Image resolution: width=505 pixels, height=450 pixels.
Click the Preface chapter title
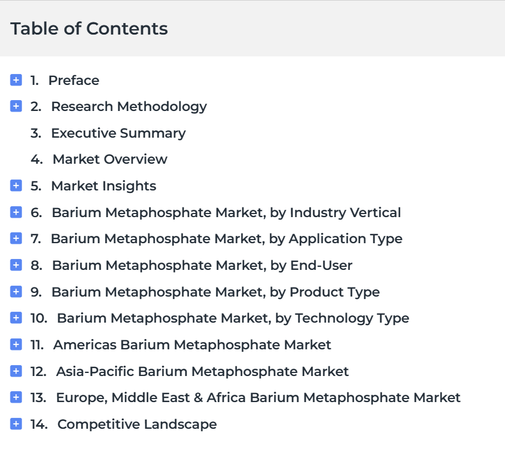pyautogui.click(x=73, y=80)
